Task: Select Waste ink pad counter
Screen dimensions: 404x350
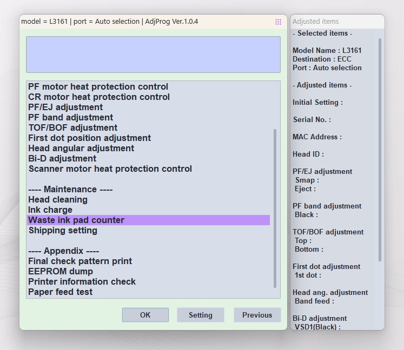Action: [x=76, y=220]
